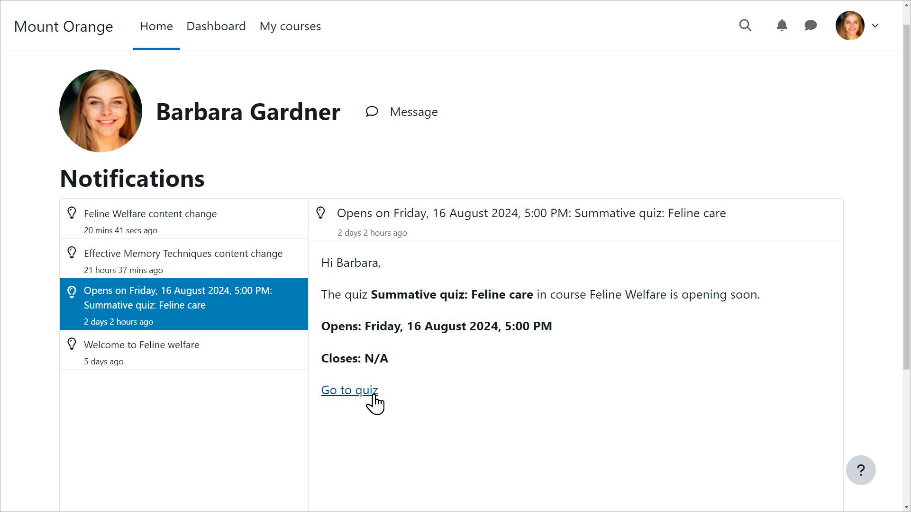This screenshot has width=911, height=512.
Task: Open the user avatar menu in the header
Action: click(849, 26)
